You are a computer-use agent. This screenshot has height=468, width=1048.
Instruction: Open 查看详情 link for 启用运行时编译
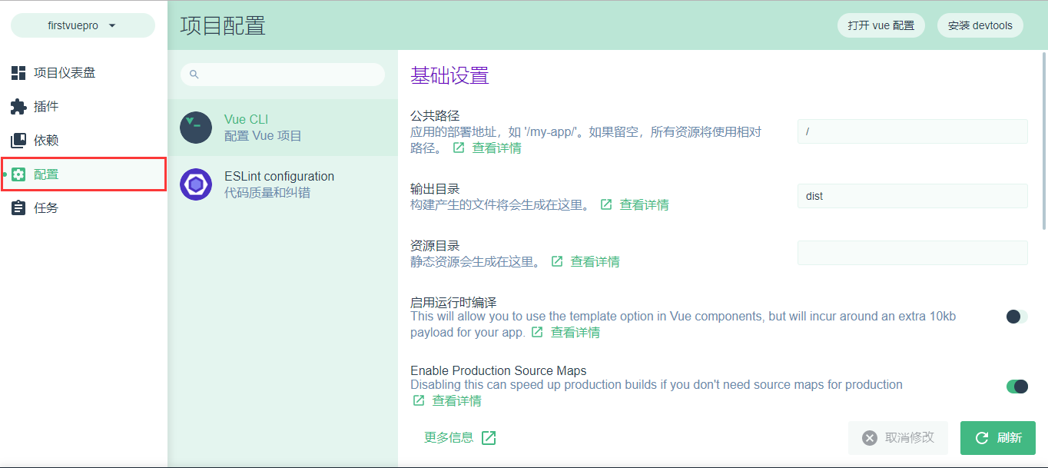[575, 332]
